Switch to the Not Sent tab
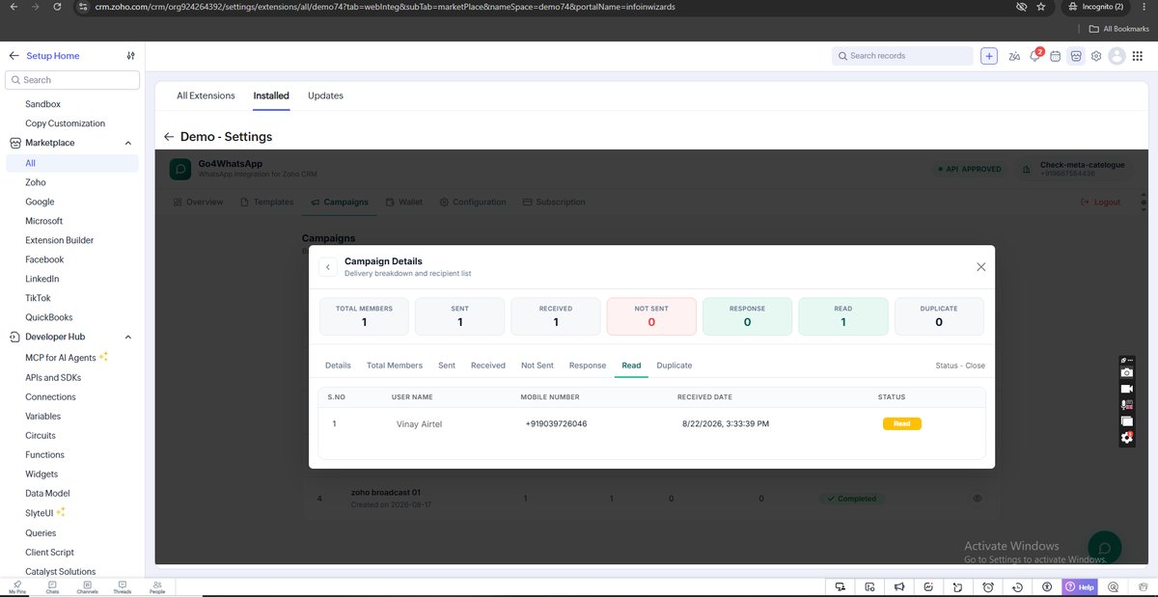The width and height of the screenshot is (1158, 597). tap(538, 366)
